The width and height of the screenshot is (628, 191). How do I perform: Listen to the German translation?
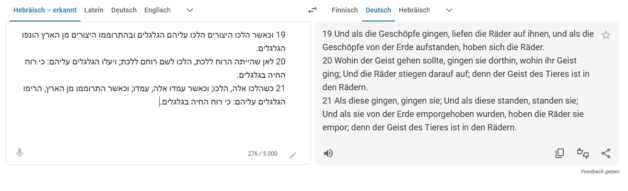[328, 153]
